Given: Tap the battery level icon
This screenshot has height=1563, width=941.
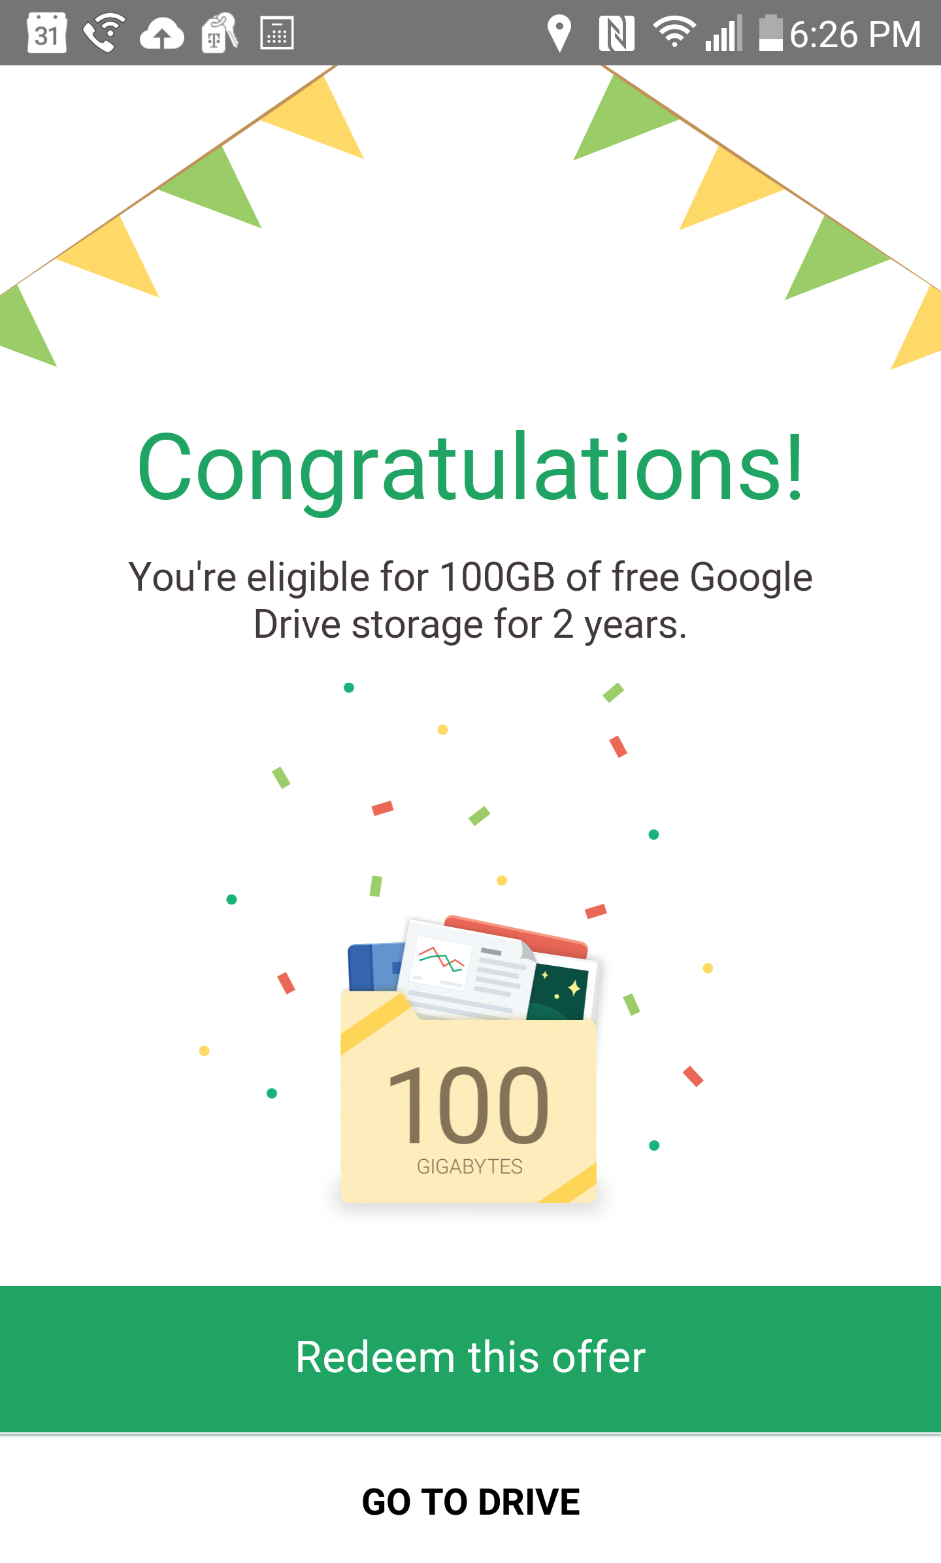Looking at the screenshot, I should click(770, 33).
